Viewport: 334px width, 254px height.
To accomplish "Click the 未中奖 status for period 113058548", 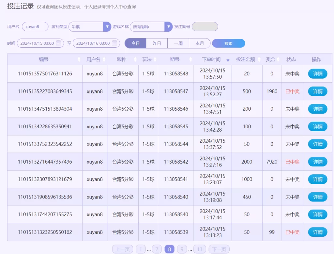I will click(x=293, y=74).
